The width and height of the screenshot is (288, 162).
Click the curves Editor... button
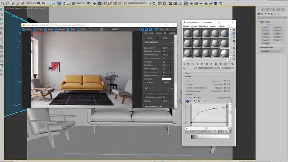[x=167, y=83]
